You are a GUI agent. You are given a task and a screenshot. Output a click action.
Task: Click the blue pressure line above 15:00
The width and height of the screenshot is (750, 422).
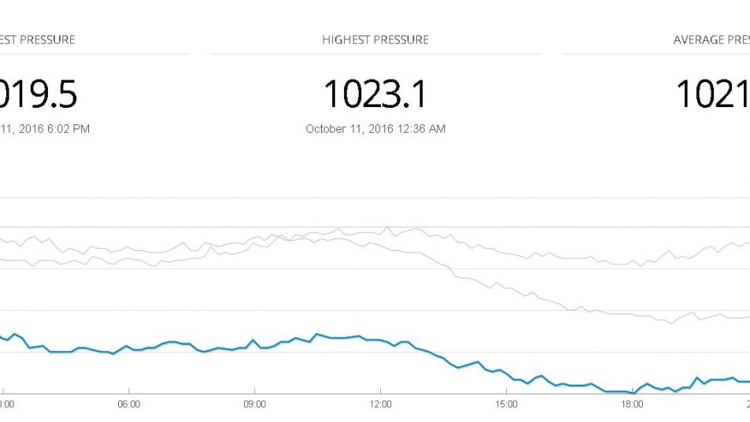tap(506, 373)
